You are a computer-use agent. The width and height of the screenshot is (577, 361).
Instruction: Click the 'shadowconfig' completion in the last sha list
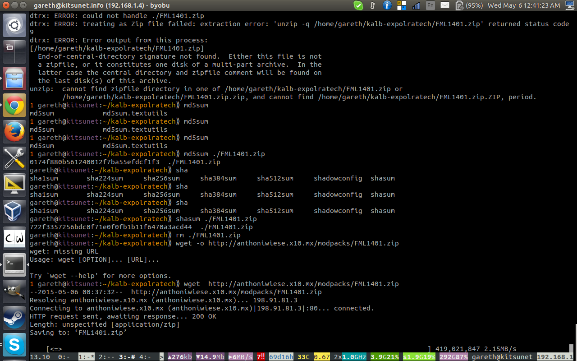[338, 211]
